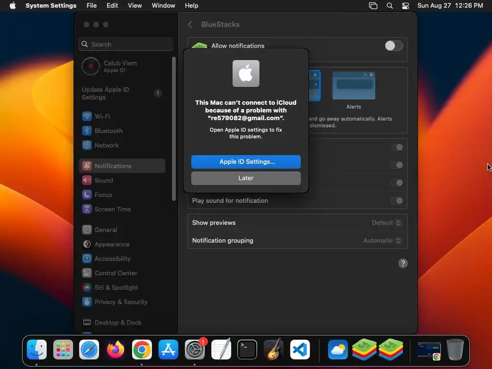Image resolution: width=492 pixels, height=369 pixels.
Task: Open the Show previews Default dropdown
Action: pyautogui.click(x=386, y=223)
